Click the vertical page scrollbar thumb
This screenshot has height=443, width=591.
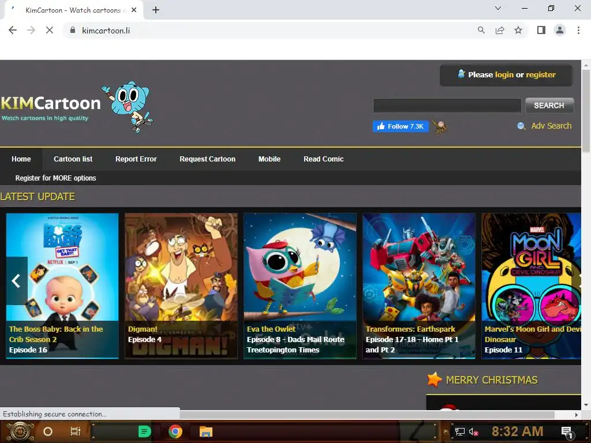[x=586, y=111]
